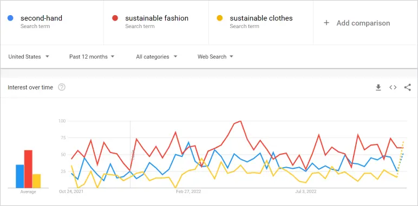Edit the sustainable fashion search term

[157, 18]
